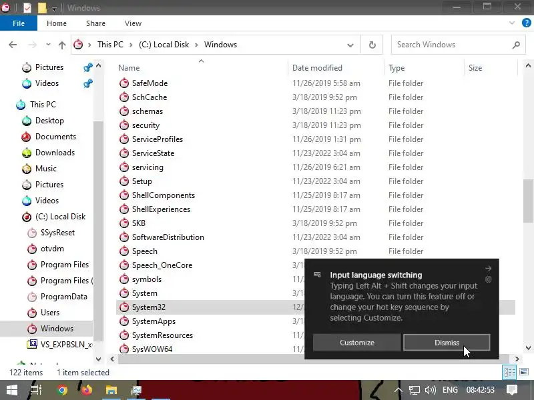Click (C:) Local Disk in address bar
Screen dimensions: 534x400
tap(164, 45)
